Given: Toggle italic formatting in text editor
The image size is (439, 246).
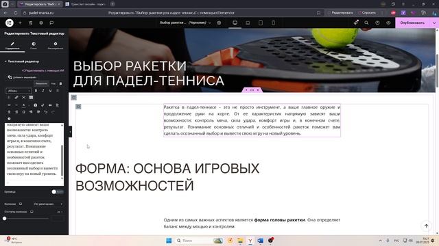Looking at the screenshot, I should [43, 91].
